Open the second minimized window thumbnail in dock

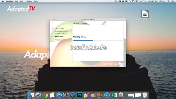(x=138, y=95)
